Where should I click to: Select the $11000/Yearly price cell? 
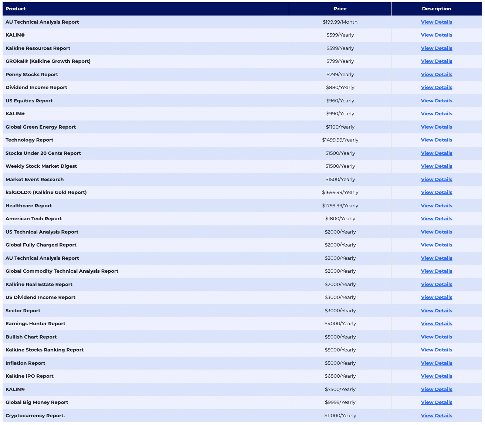[x=340, y=415]
